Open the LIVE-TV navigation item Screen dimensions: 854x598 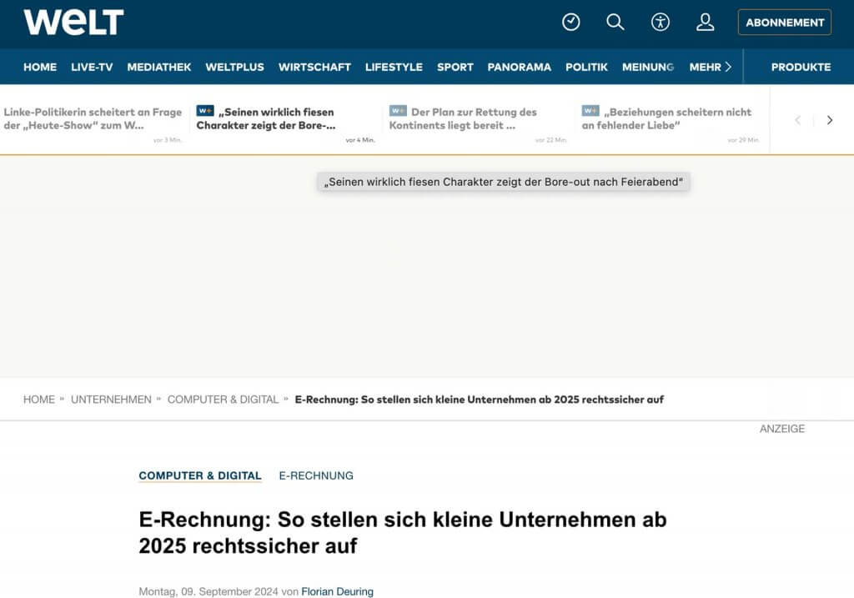click(92, 67)
